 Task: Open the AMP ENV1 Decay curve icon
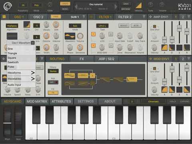(x=172, y=48)
